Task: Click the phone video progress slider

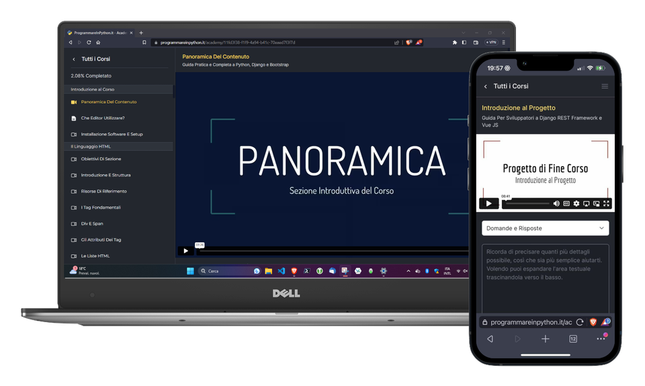Action: 527,203
